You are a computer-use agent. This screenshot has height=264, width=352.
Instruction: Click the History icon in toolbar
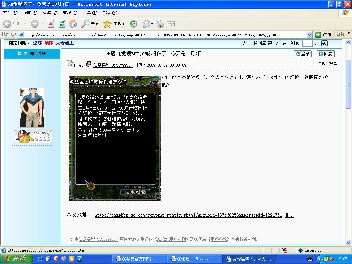pyautogui.click(x=133, y=24)
